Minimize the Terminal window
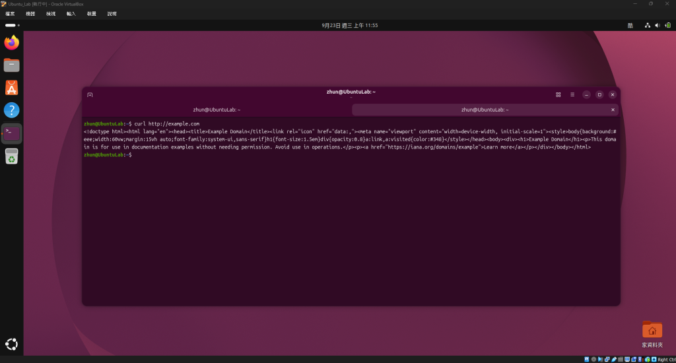Image resolution: width=676 pixels, height=363 pixels. click(586, 95)
